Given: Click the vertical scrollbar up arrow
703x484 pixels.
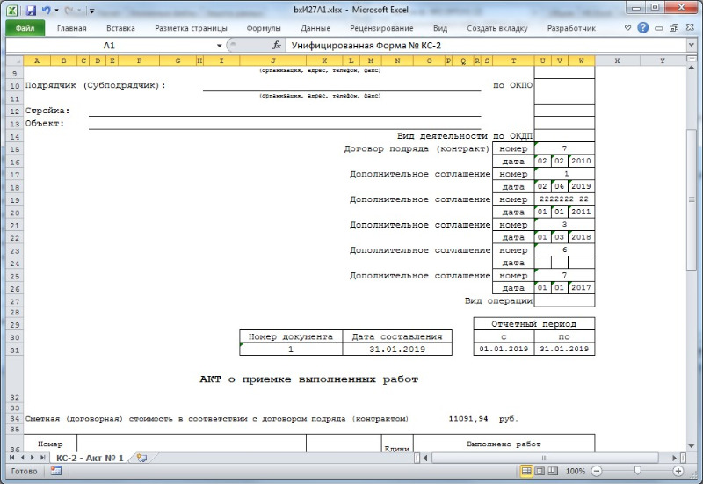Looking at the screenshot, I should (692, 68).
